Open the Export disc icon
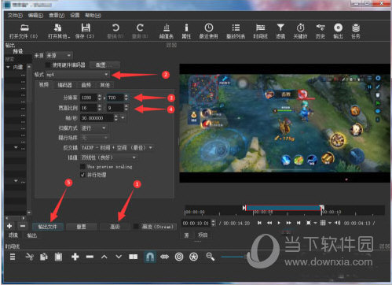The height and width of the screenshot is (285, 392). click(x=338, y=28)
